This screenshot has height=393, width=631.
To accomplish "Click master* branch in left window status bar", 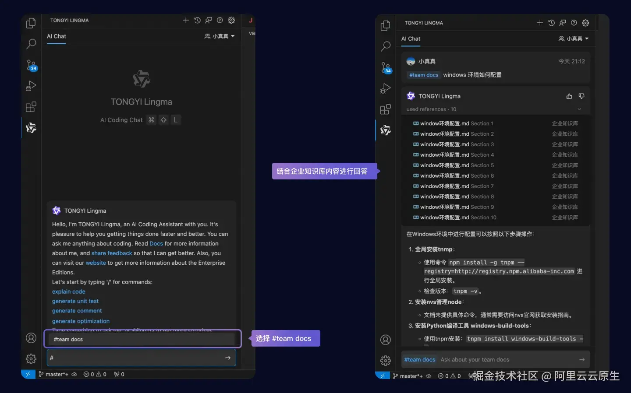I will [x=53, y=375].
